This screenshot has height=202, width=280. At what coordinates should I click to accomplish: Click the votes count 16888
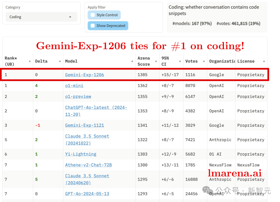pos(191,179)
